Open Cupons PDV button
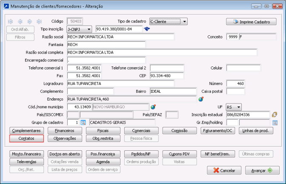The image size is (286, 184). pyautogui.click(x=180, y=154)
